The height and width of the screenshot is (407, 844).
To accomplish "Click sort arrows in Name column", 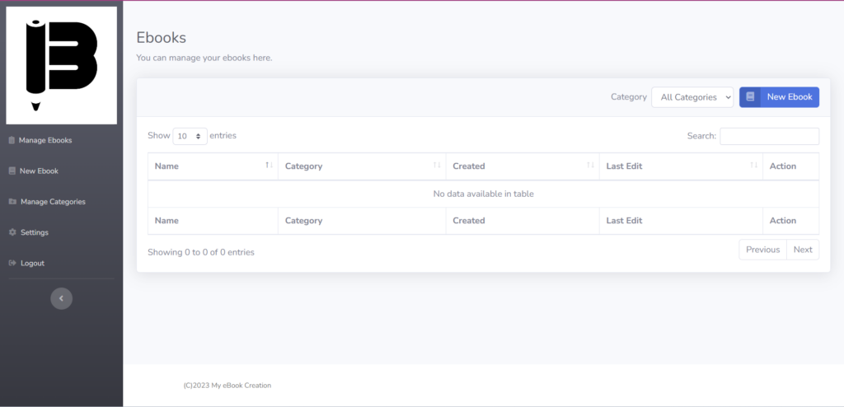I will tap(270, 165).
